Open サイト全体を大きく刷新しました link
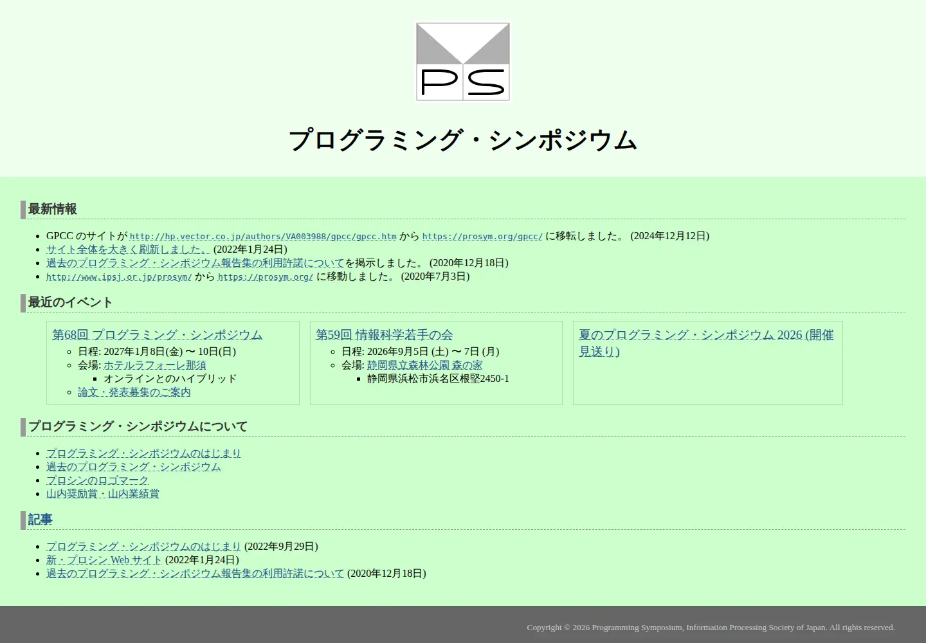The image size is (926, 643). click(128, 249)
